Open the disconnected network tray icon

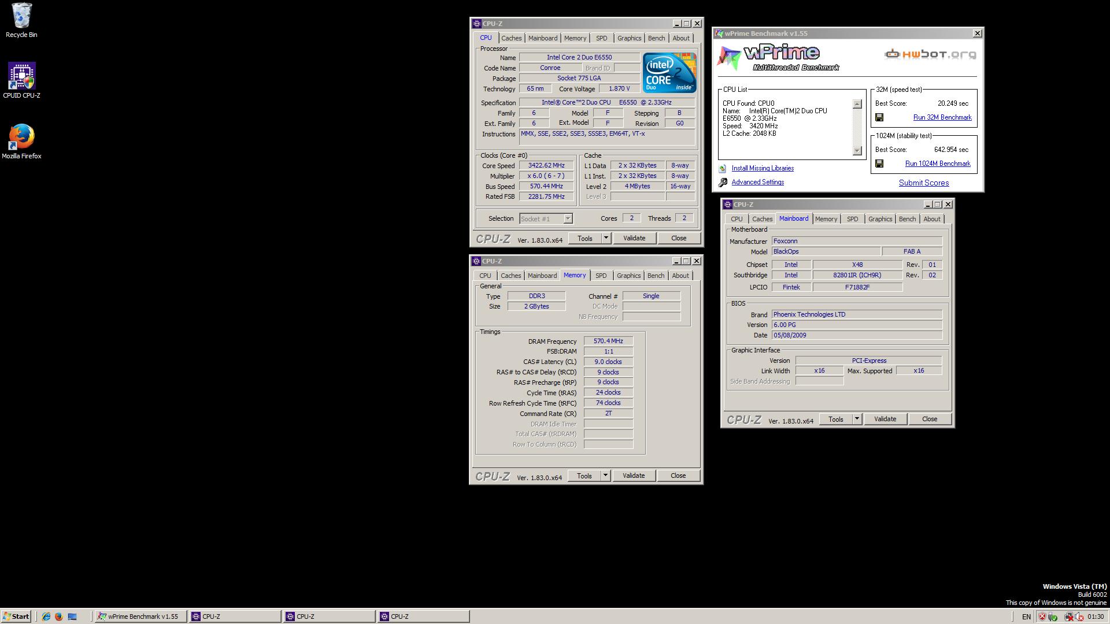[1069, 616]
